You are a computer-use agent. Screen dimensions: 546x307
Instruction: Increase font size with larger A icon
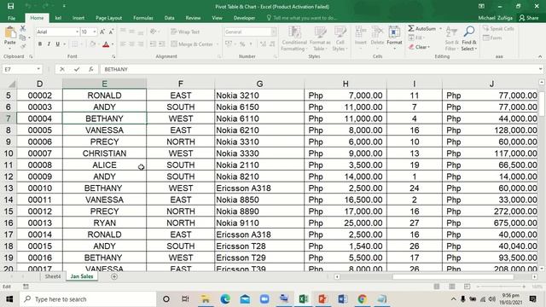tap(102, 32)
